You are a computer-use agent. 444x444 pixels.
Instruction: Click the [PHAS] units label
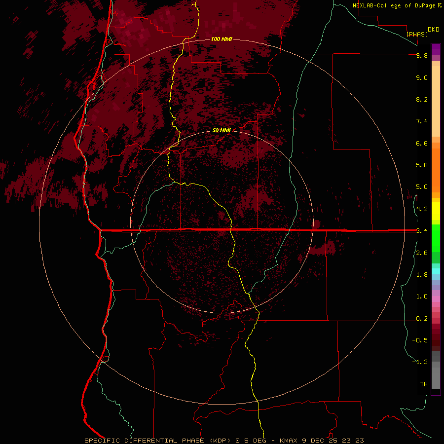click(417, 34)
